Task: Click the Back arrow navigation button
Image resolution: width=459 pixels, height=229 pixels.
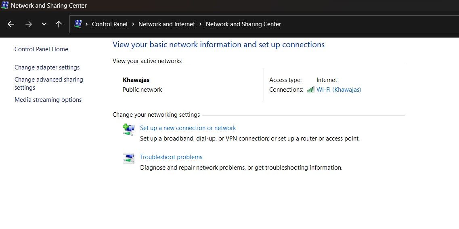Action: [11, 24]
